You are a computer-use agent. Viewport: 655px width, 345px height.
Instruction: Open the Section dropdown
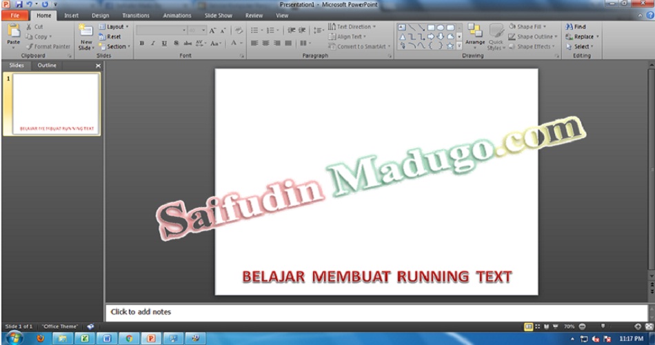click(x=114, y=46)
